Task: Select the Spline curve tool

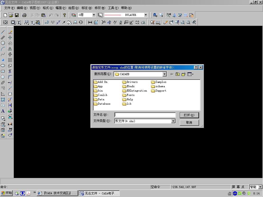Action: (3, 54)
